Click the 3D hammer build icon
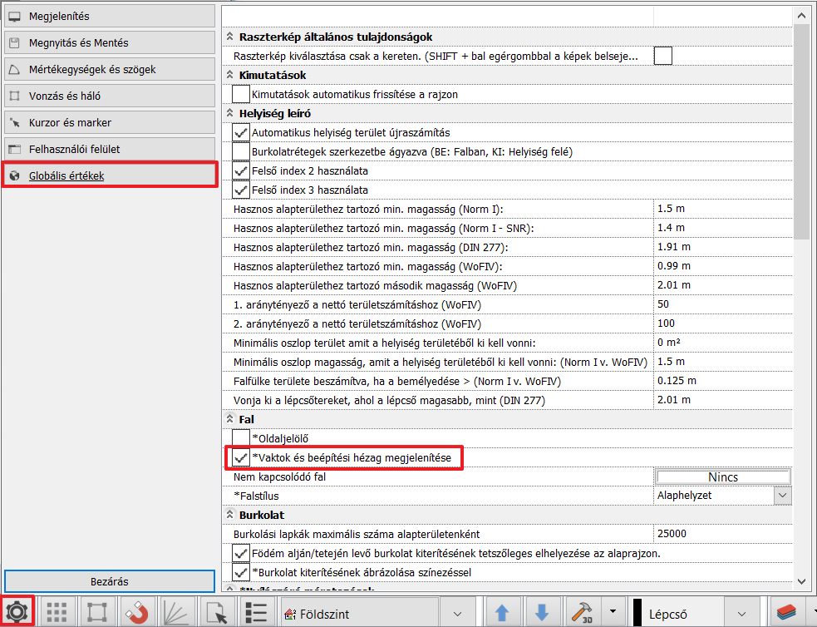Screen dimensions: 817x627 pyautogui.click(x=580, y=613)
